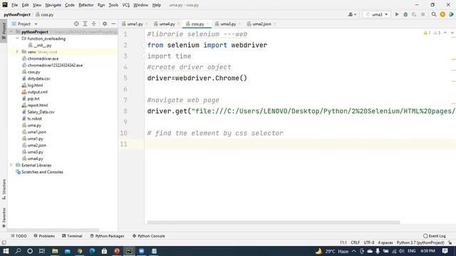Toggle the Favorites sidebar stripe button
Viewport: 456px width, 256px height.
(x=4, y=218)
